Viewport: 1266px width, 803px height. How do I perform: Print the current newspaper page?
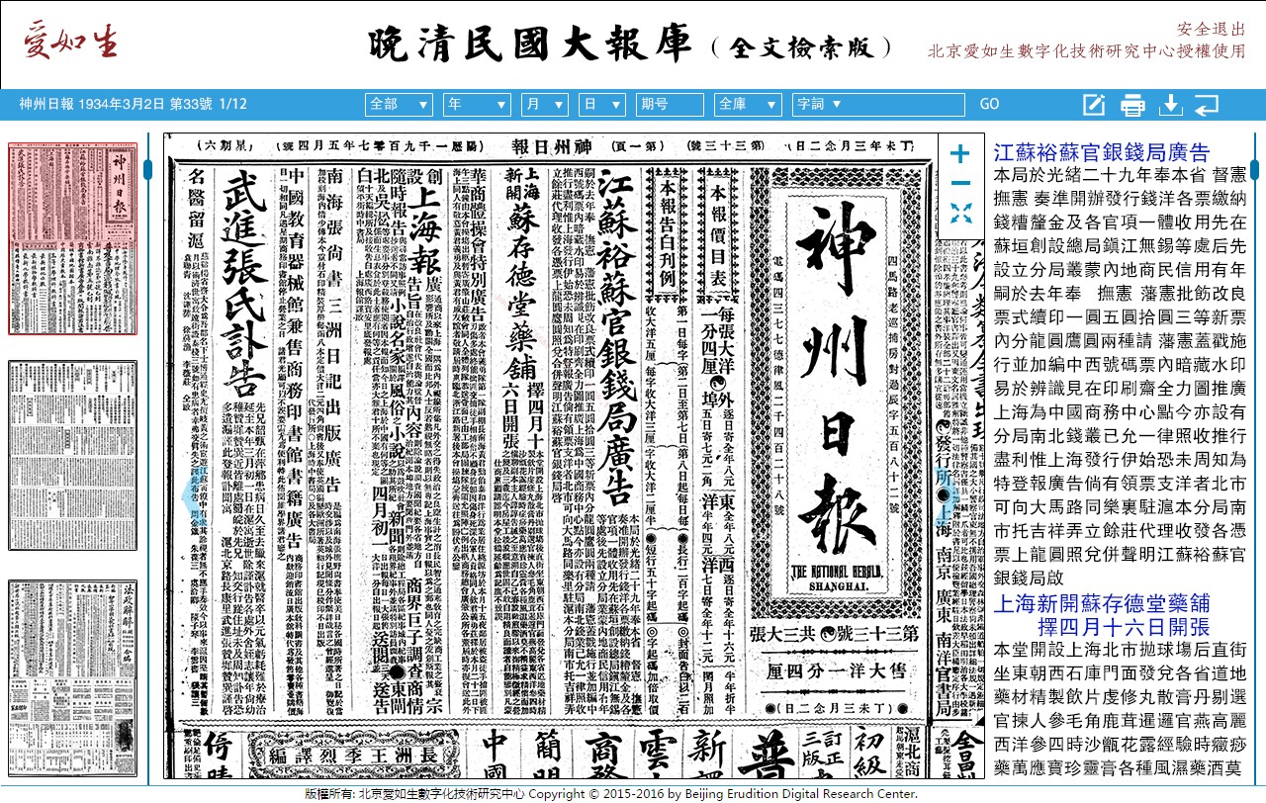1132,105
